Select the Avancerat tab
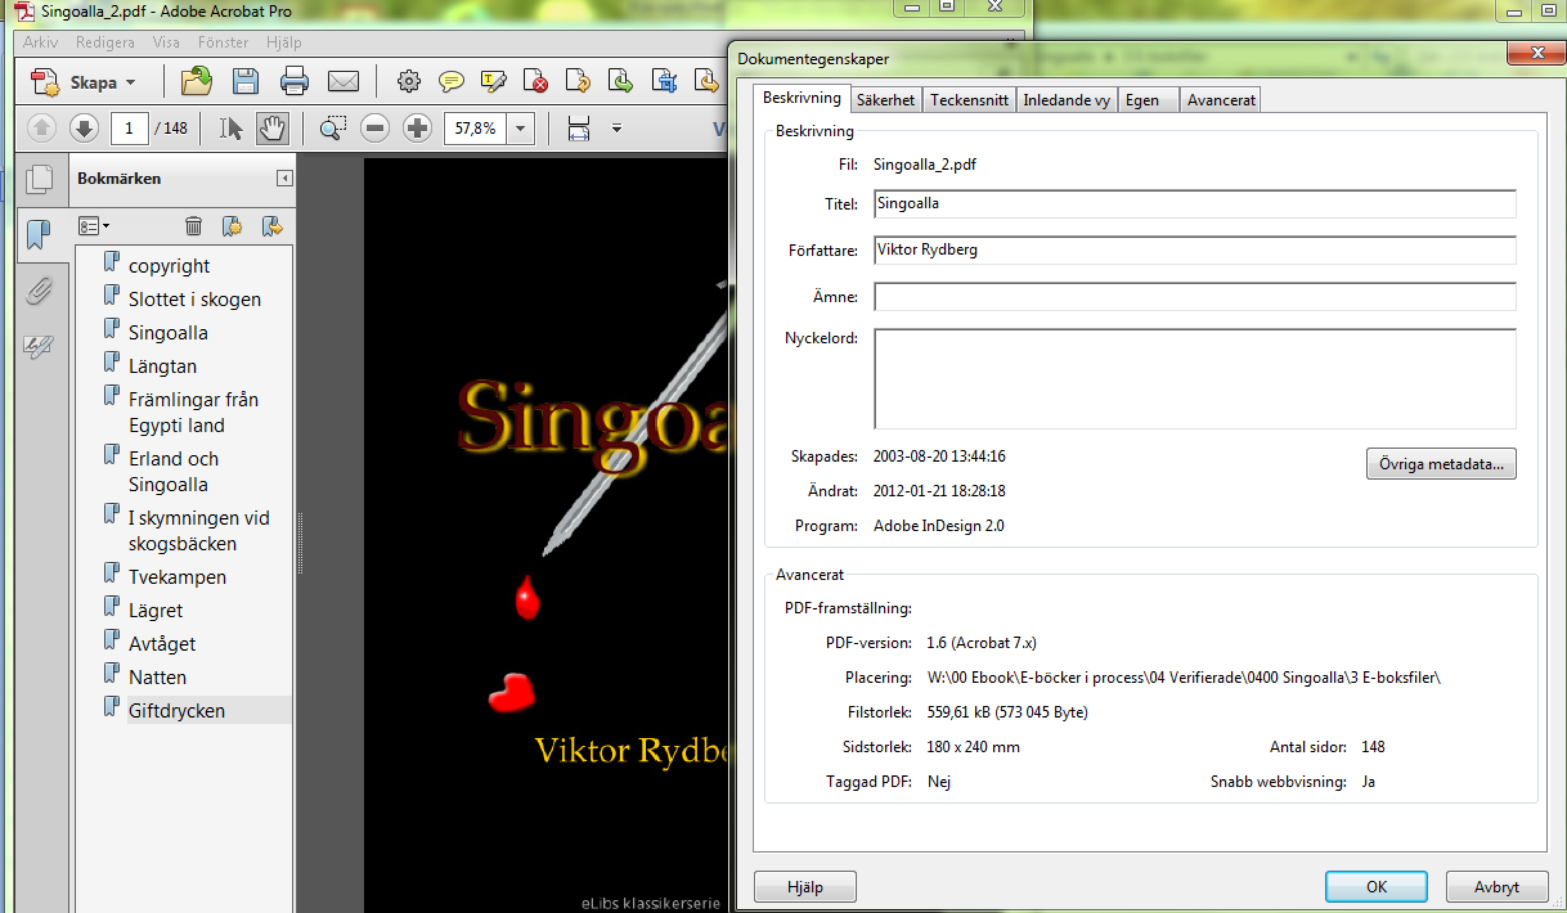This screenshot has height=913, width=1567. 1220,99
